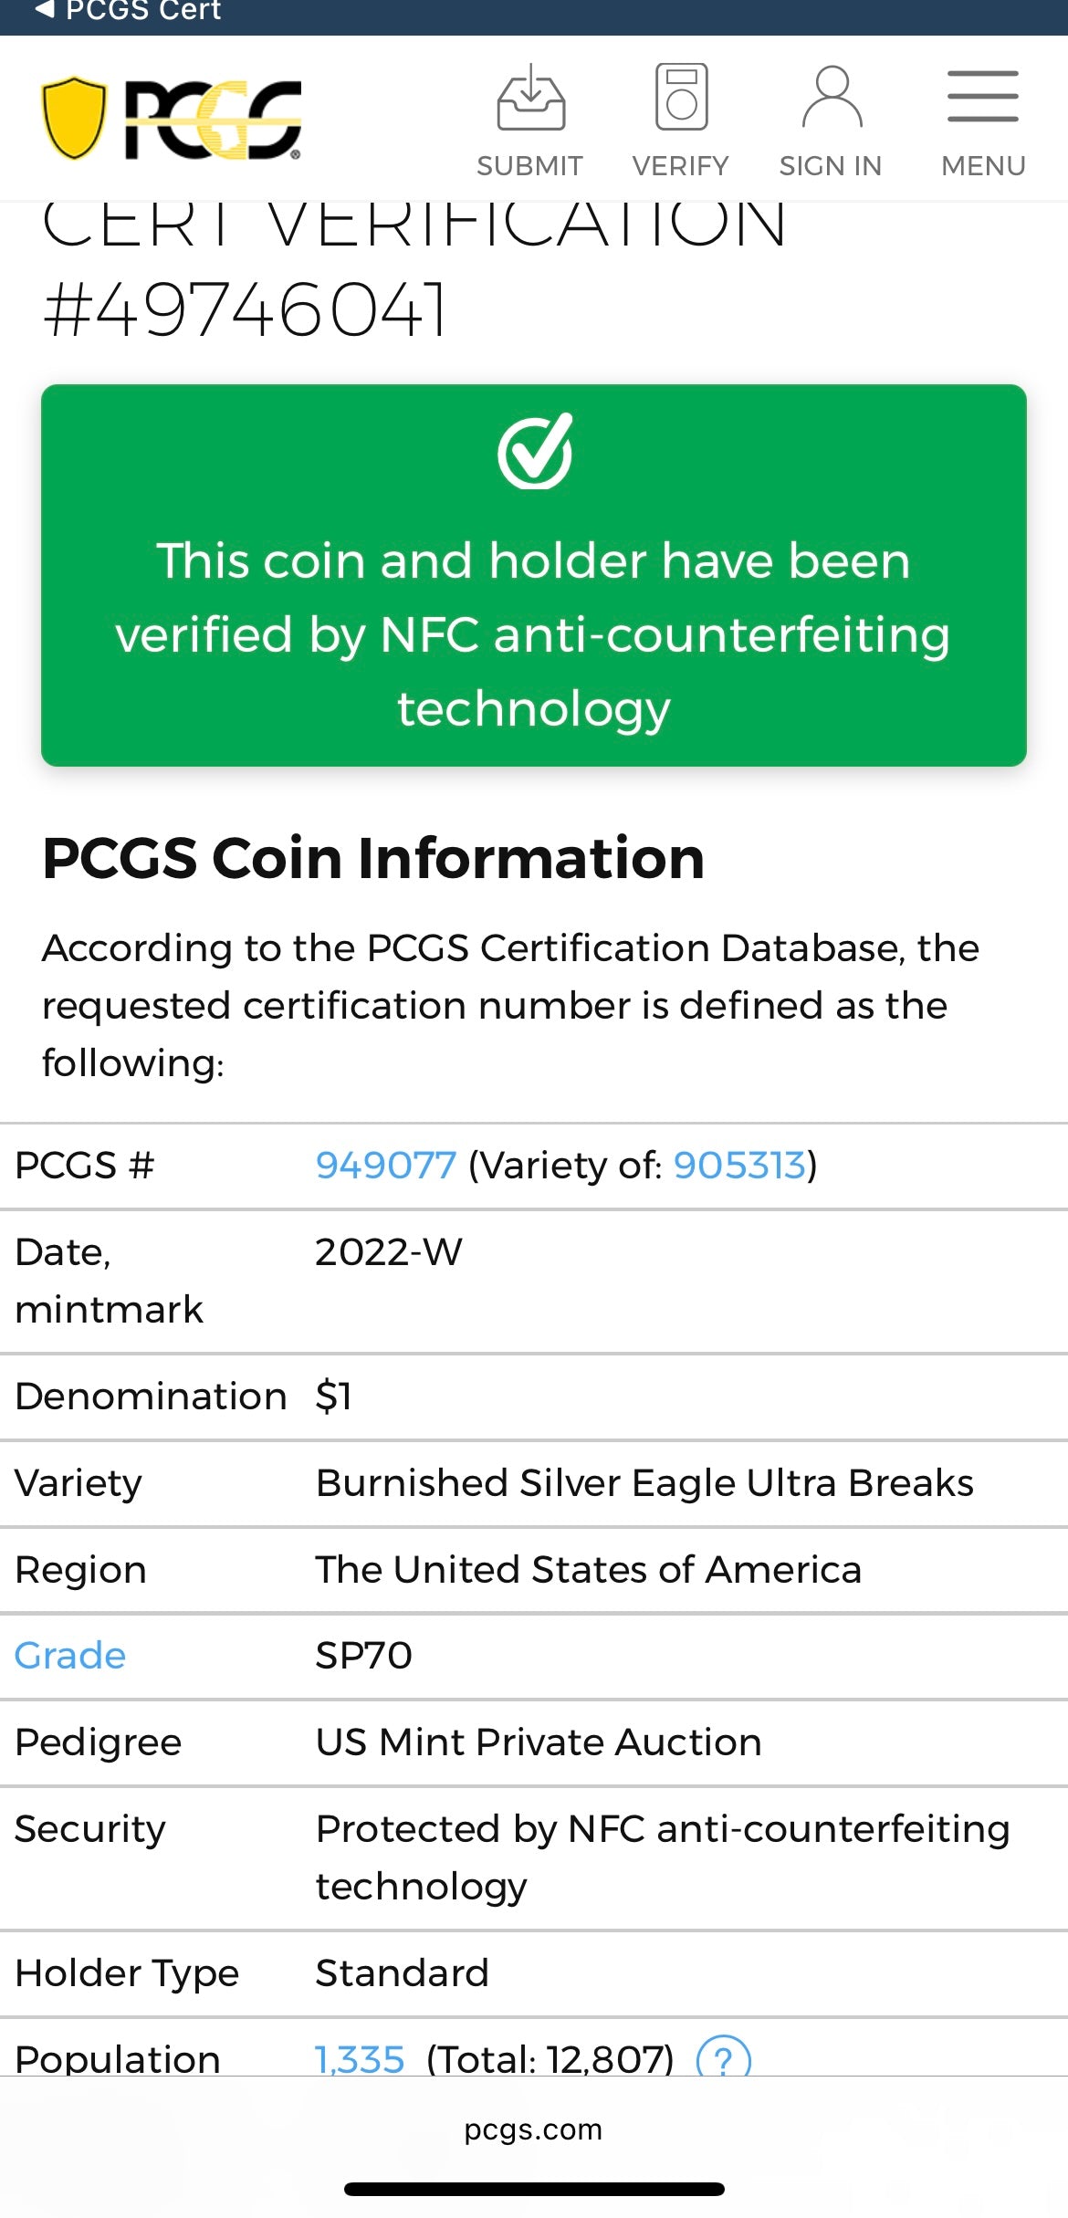1068x2218 pixels.
Task: Select the SUBMIT label text
Action: (x=529, y=165)
